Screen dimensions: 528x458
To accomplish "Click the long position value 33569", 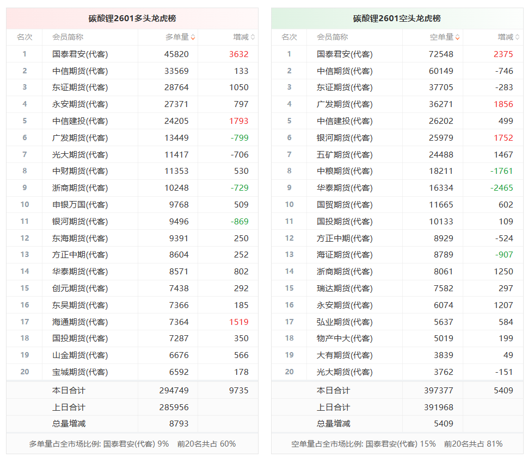I will coord(176,71).
